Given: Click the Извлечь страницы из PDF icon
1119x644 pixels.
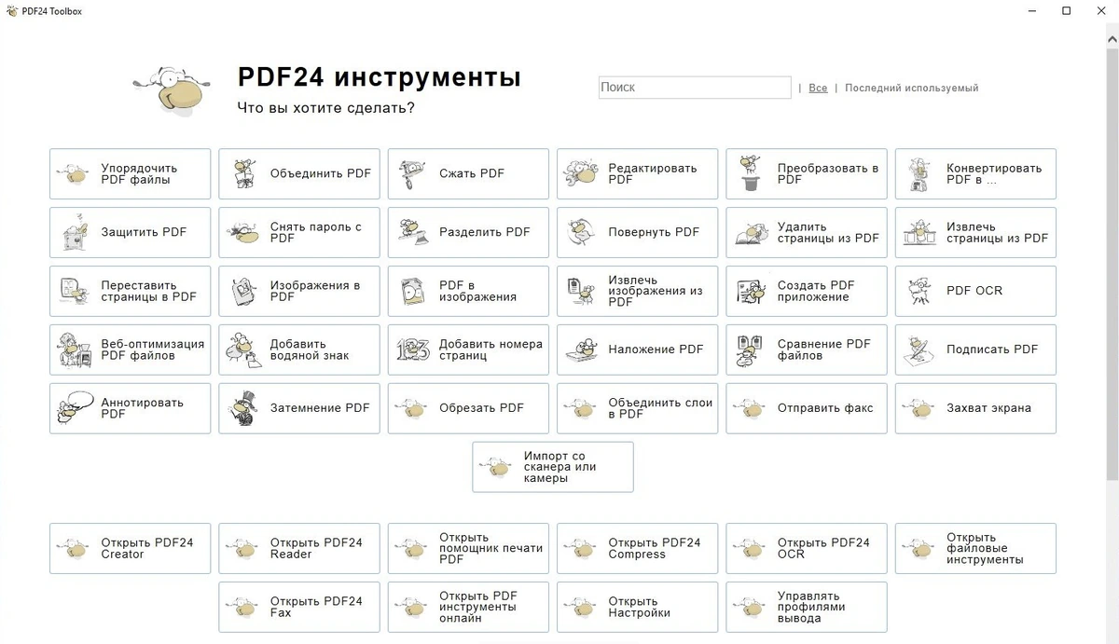Looking at the screenshot, I should [x=919, y=233].
